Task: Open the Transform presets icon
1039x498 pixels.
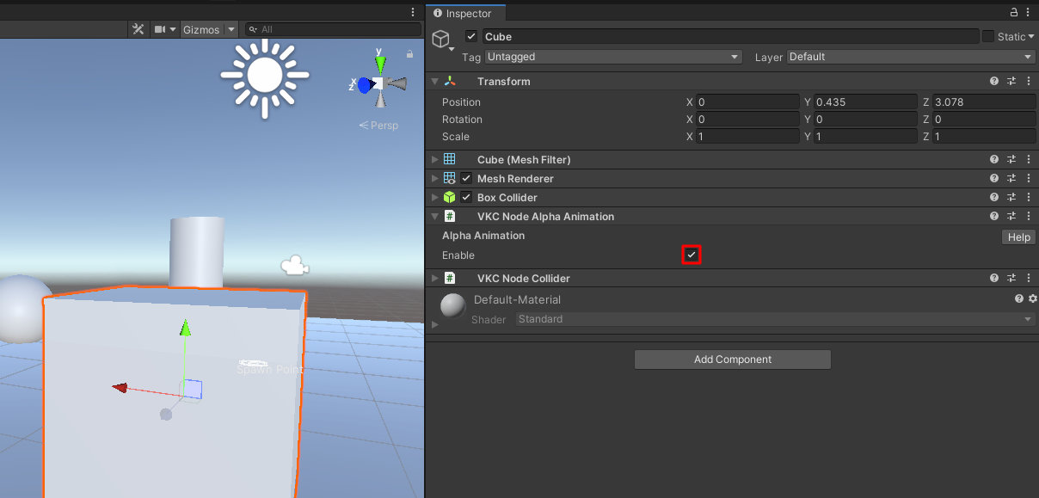Action: pyautogui.click(x=1011, y=81)
